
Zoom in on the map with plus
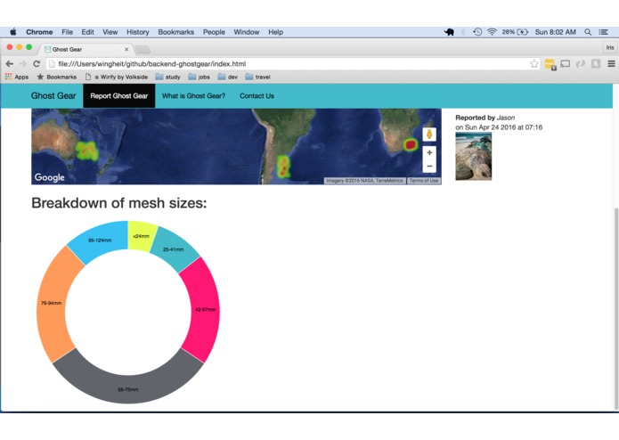click(429, 152)
